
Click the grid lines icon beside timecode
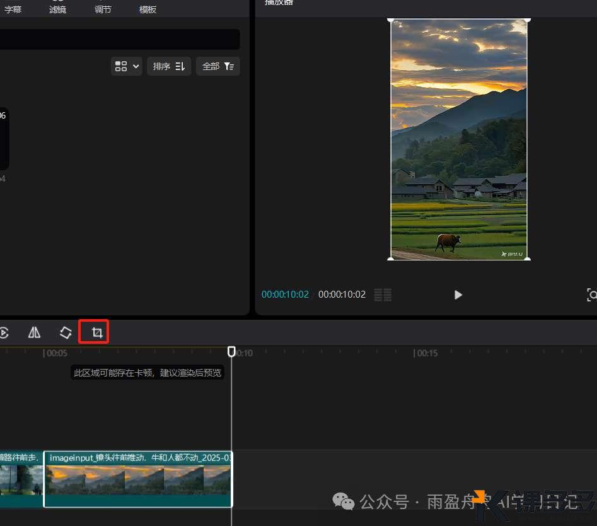[x=383, y=295]
